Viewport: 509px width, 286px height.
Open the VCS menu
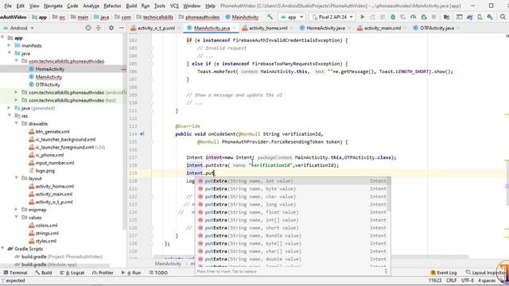[174, 6]
